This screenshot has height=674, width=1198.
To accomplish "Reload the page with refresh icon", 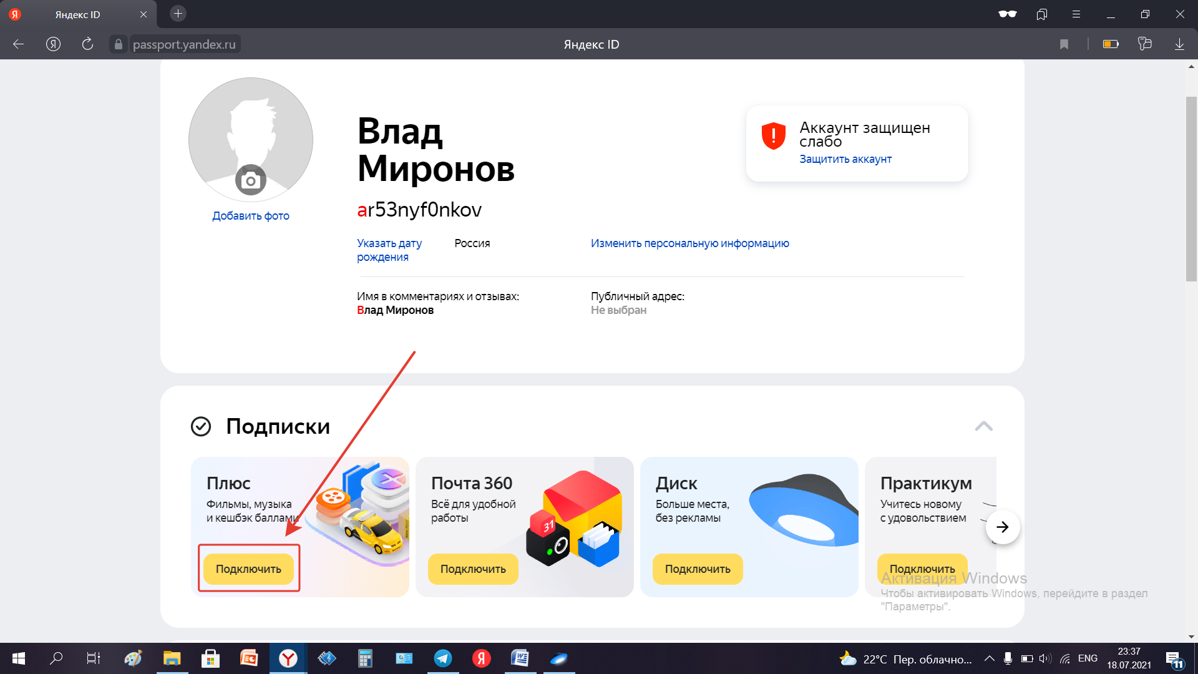I will click(87, 44).
